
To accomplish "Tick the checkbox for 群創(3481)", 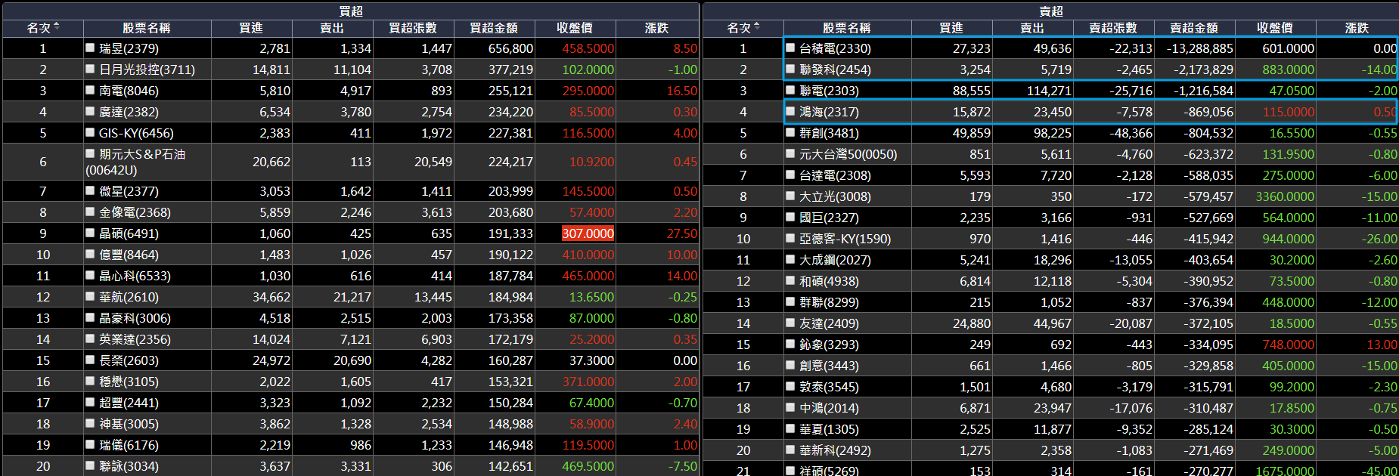I will pyautogui.click(x=790, y=132).
